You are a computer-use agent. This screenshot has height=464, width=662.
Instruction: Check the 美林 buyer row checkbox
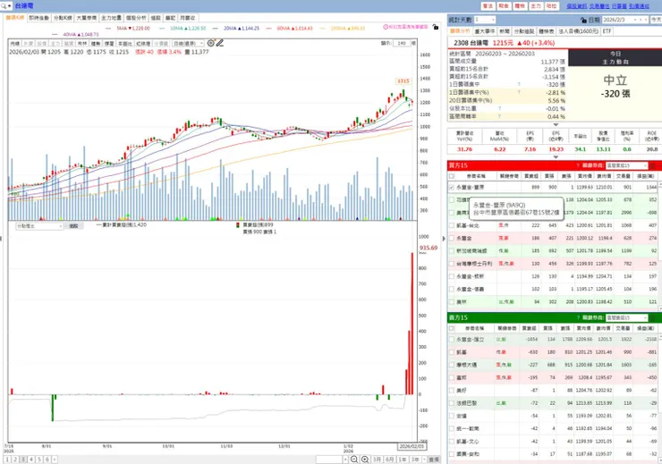point(452,302)
